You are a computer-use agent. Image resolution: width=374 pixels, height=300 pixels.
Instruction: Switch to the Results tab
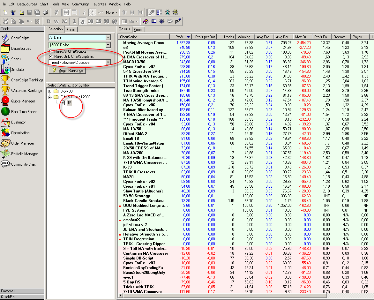tap(124, 29)
